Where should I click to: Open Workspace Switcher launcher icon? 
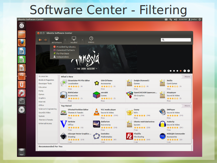[22, 102]
